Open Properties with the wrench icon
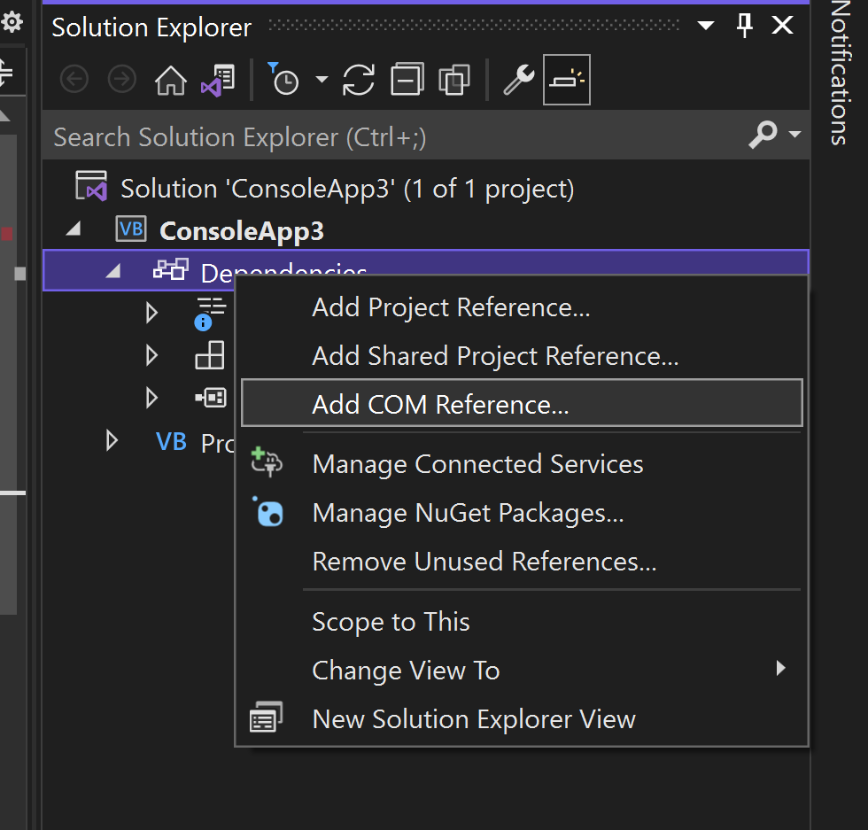The width and height of the screenshot is (868, 830). coord(519,80)
